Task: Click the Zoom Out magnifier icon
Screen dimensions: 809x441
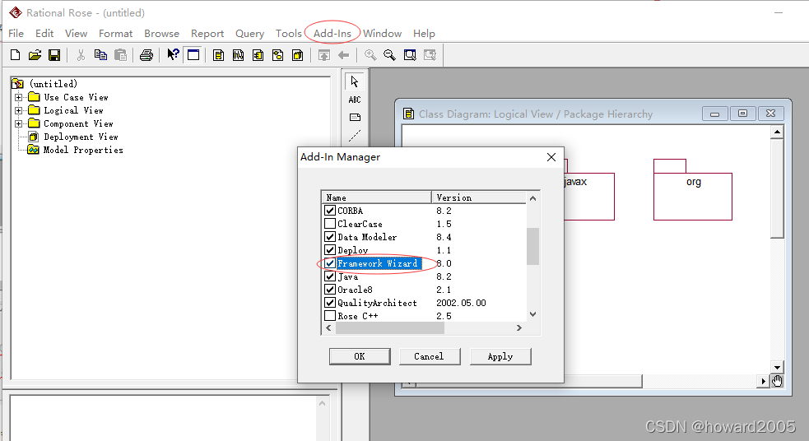Action: click(389, 54)
